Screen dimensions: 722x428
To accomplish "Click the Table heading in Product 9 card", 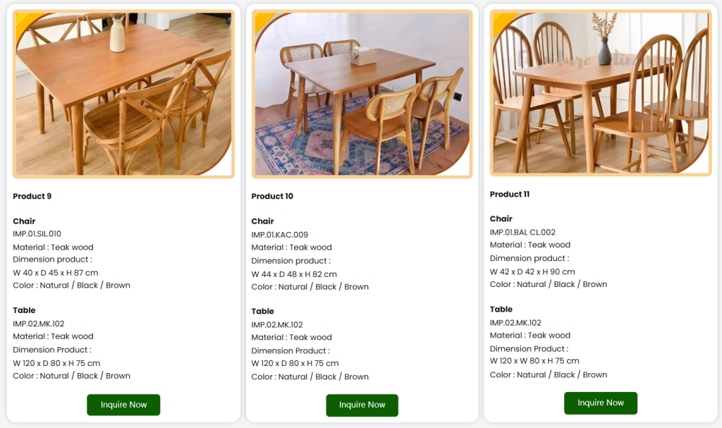I will click(x=24, y=310).
